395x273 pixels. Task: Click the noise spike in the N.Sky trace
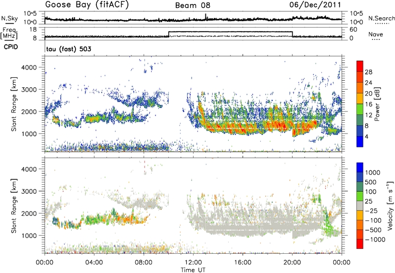(205, 16)
